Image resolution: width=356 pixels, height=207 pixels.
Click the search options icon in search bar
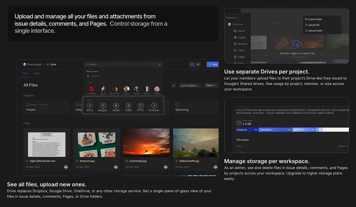click(160, 64)
